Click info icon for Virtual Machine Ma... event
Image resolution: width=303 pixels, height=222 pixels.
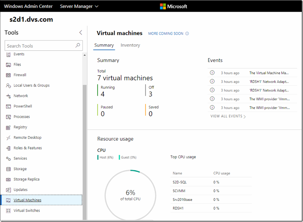pos(212,73)
